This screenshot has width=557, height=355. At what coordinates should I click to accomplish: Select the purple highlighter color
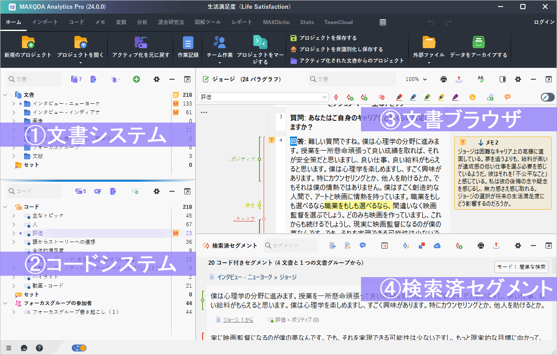click(455, 97)
